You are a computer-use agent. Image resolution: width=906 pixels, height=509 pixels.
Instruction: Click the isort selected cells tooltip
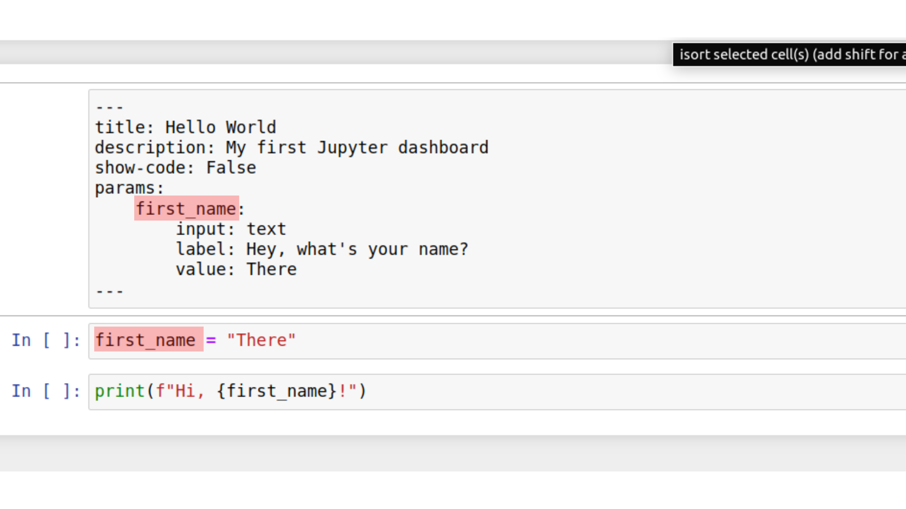point(789,55)
